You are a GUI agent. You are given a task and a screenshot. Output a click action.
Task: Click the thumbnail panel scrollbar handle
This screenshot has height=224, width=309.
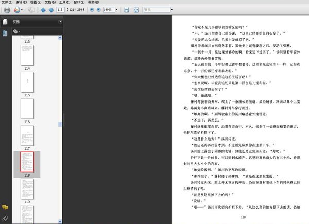(61, 125)
